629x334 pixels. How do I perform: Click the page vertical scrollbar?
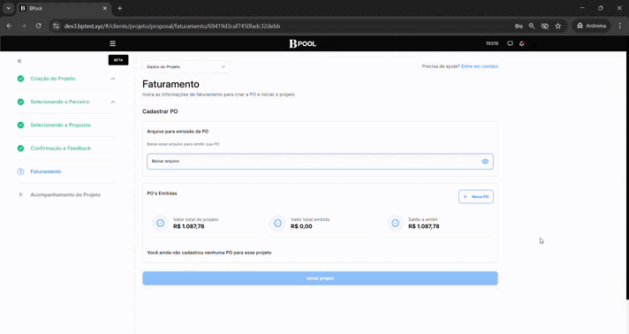click(x=627, y=169)
